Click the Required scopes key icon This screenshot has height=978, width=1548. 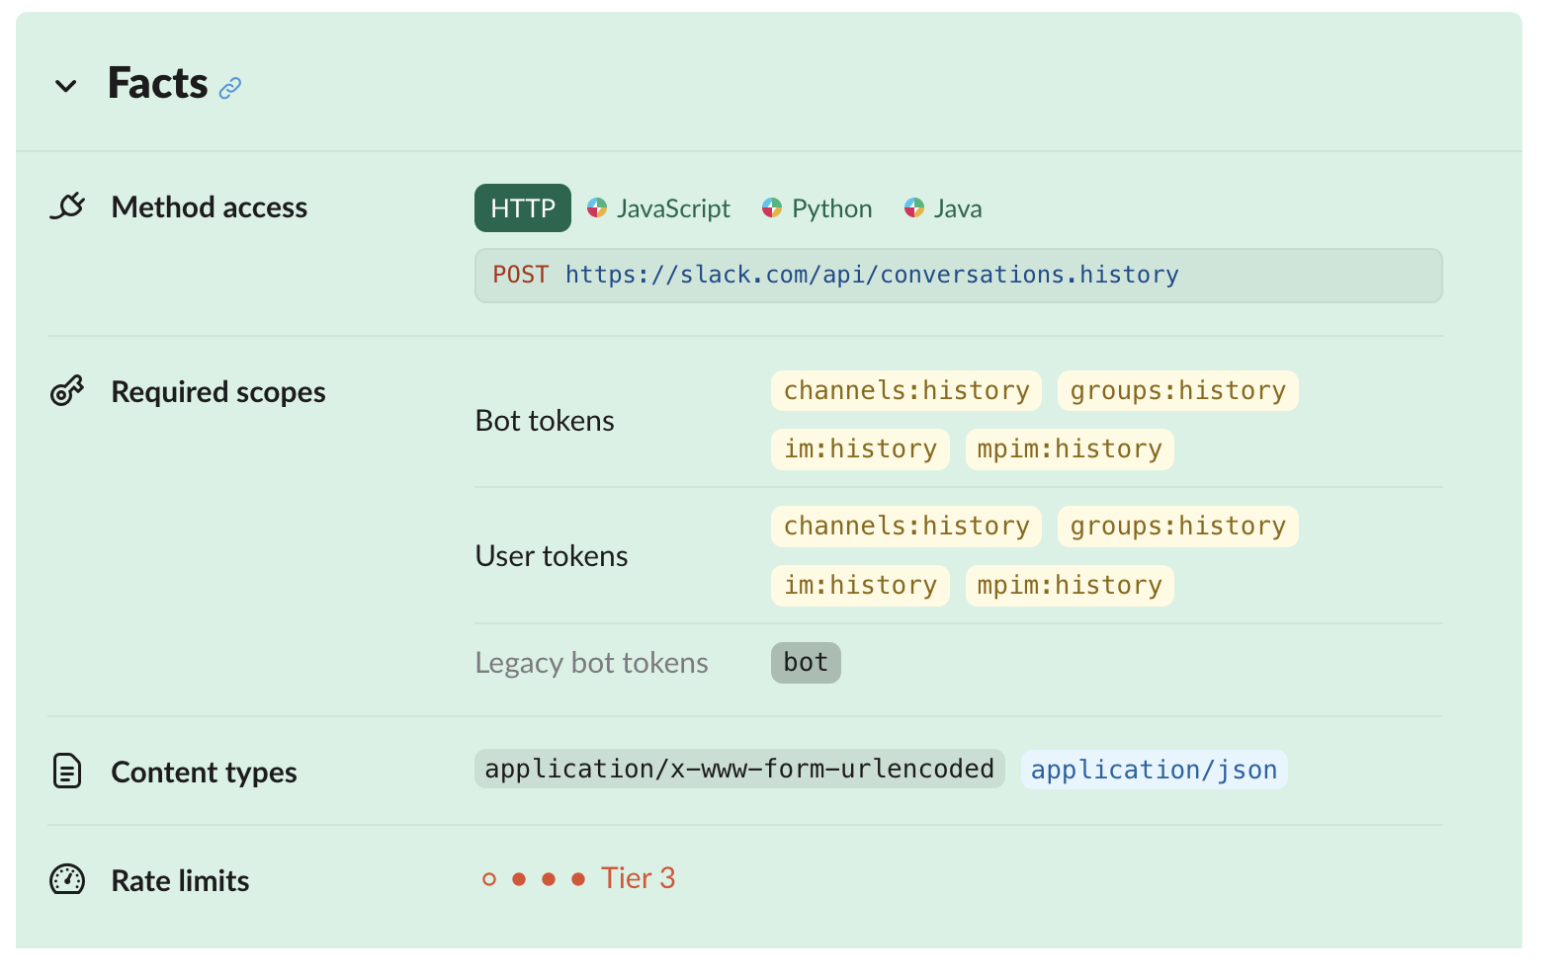67,391
